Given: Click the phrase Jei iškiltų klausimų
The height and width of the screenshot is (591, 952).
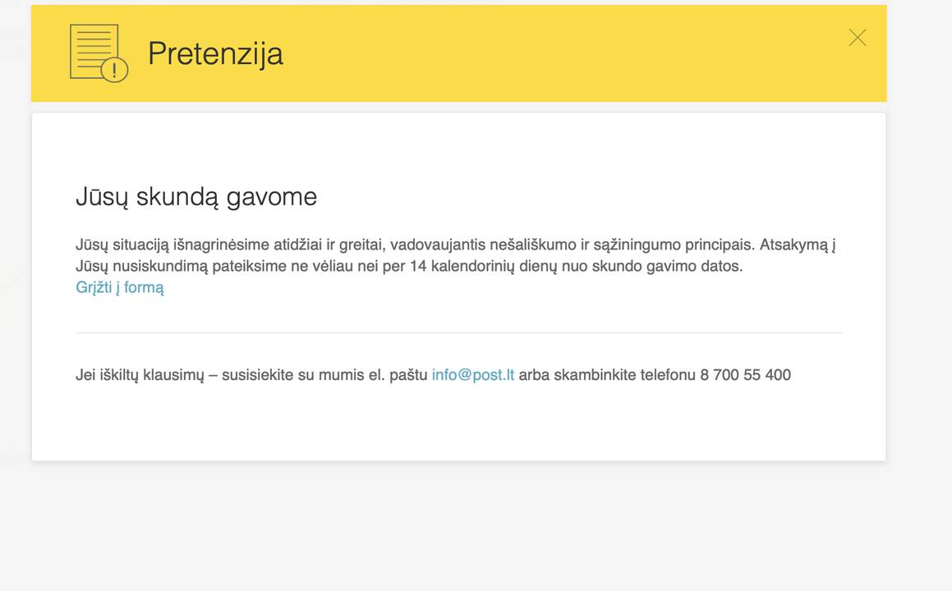Looking at the screenshot, I should [x=140, y=375].
